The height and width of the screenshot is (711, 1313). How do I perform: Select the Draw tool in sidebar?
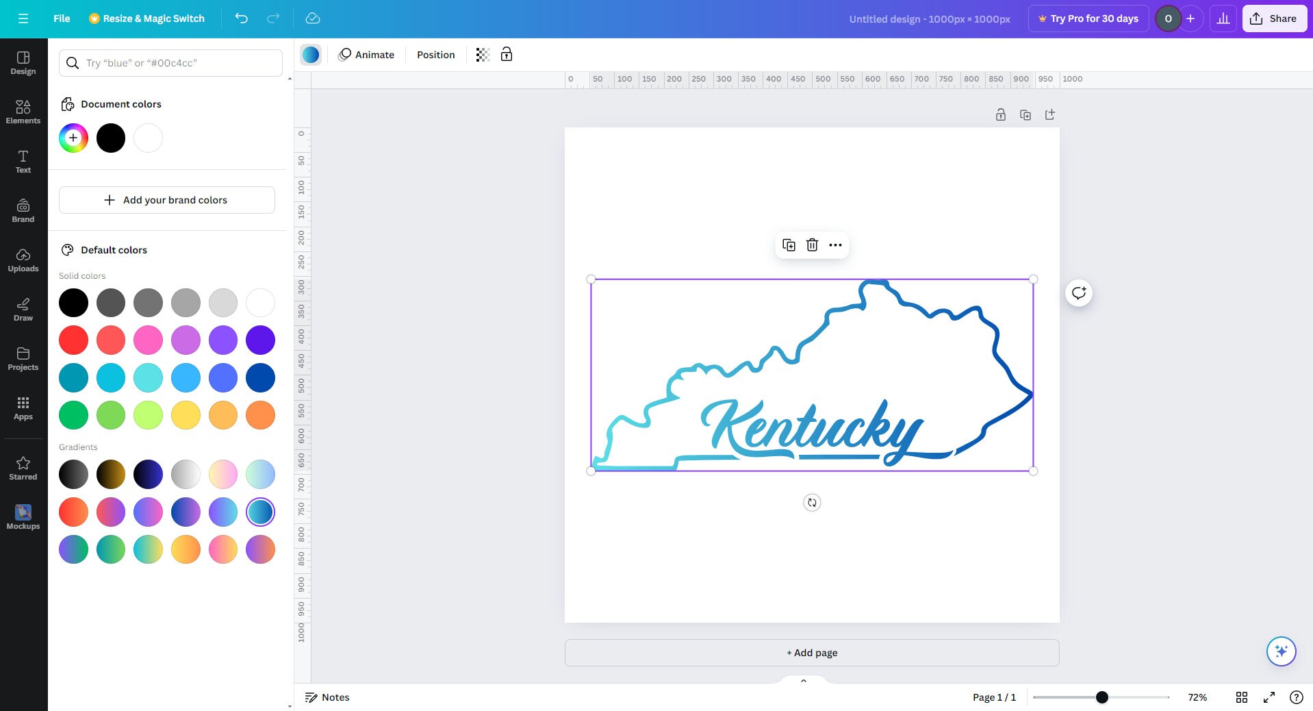pyautogui.click(x=23, y=309)
